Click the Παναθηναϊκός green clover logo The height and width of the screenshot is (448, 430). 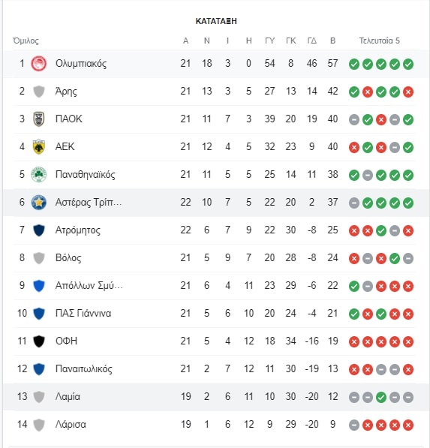tap(39, 175)
